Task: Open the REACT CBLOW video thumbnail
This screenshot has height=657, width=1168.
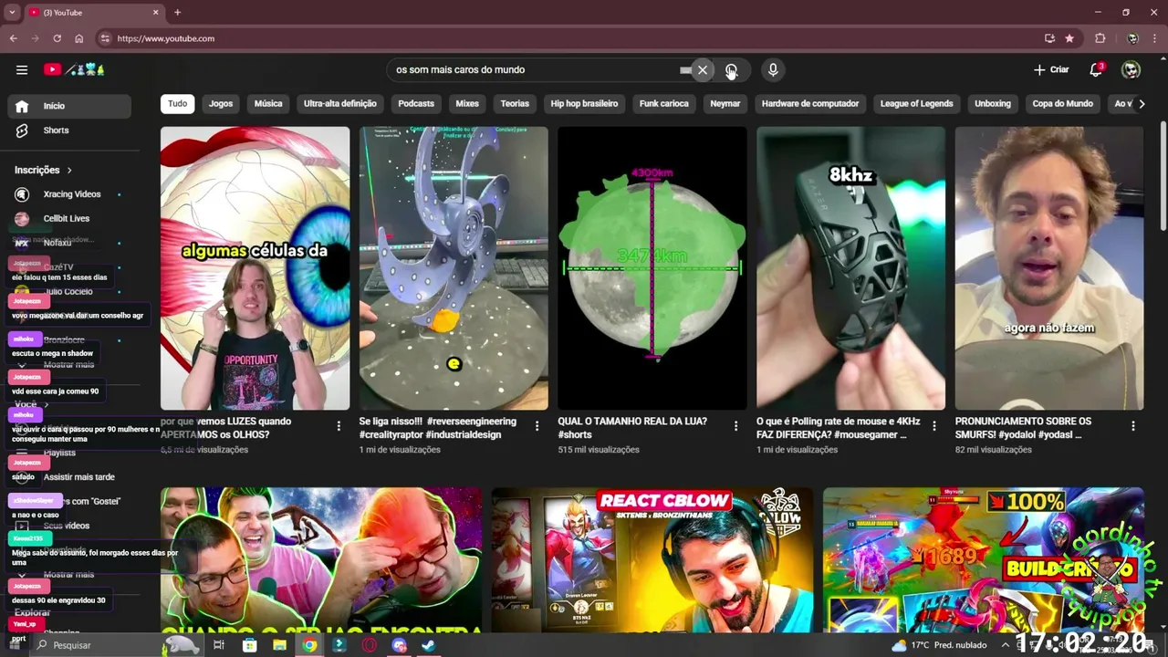Action: coord(652,560)
